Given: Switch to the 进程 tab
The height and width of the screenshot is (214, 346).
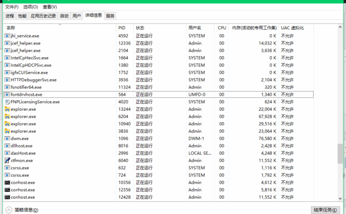Looking at the screenshot, I should 10,16.
